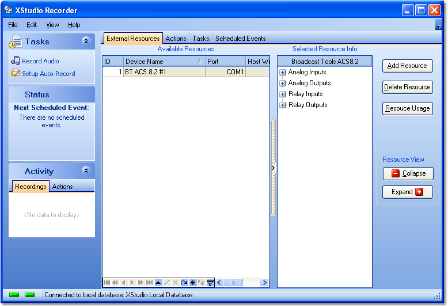The width and height of the screenshot is (448, 307).
Task: Click the XStudio Recorder title bar icon
Action: (x=9, y=10)
